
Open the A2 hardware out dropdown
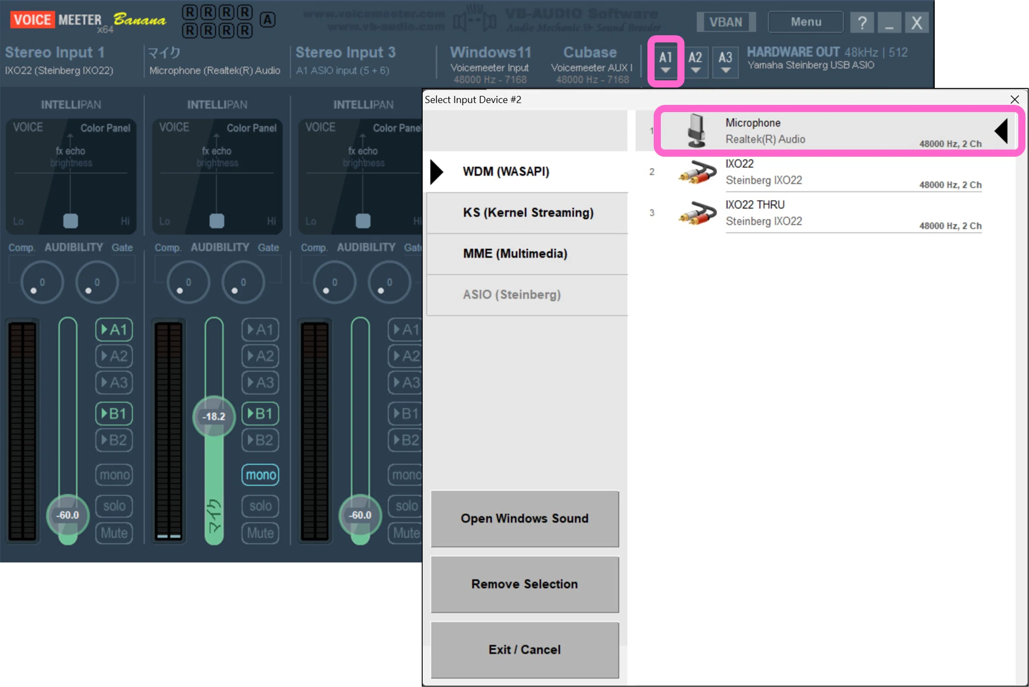coord(695,62)
